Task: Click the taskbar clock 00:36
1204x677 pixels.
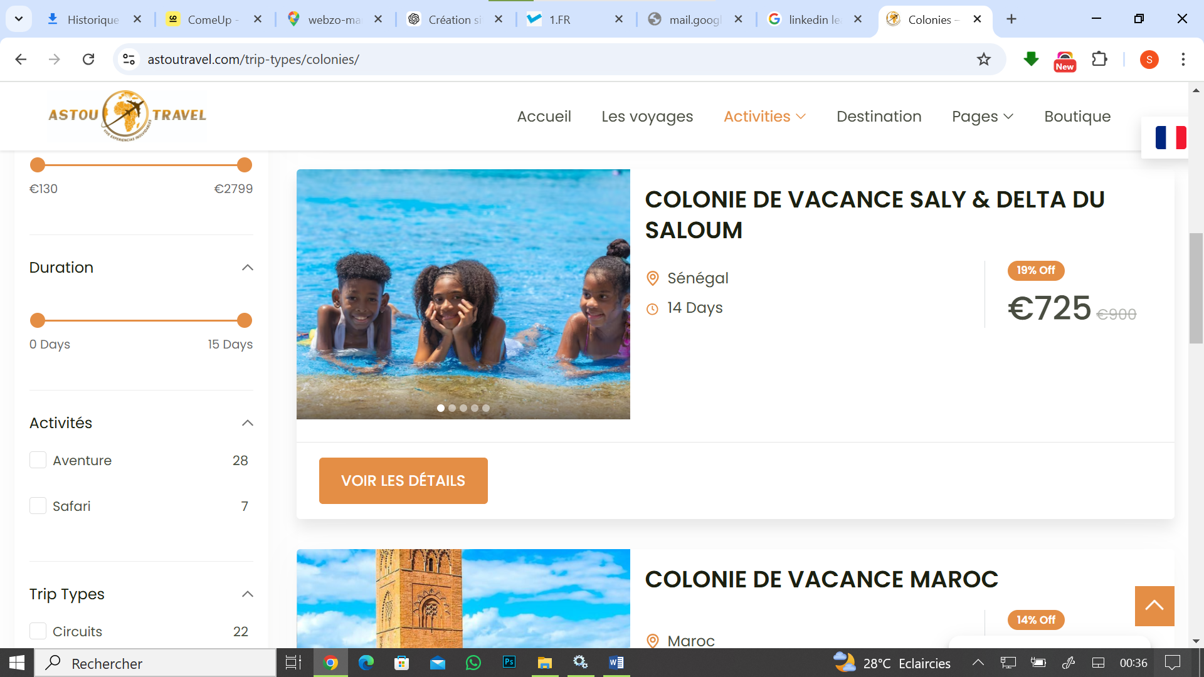Action: (1133, 663)
